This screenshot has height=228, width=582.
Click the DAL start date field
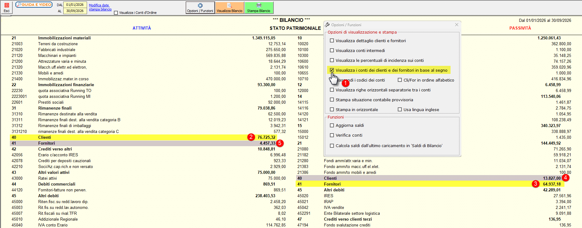click(x=75, y=5)
